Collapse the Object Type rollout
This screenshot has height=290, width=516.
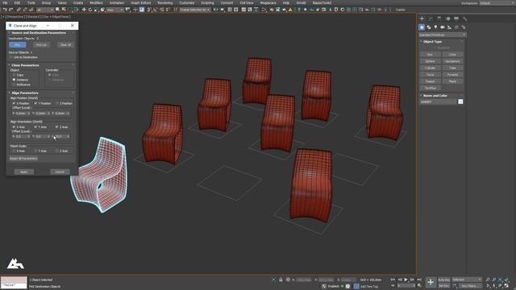(432, 42)
